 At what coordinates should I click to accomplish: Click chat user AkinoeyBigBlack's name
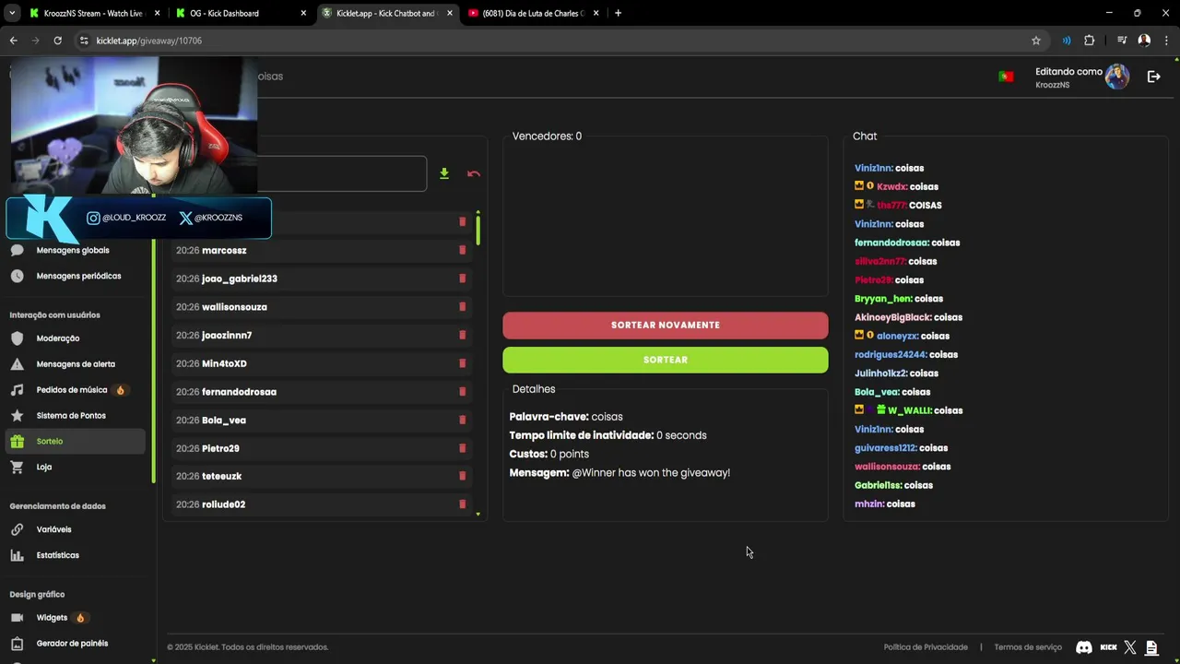point(893,317)
